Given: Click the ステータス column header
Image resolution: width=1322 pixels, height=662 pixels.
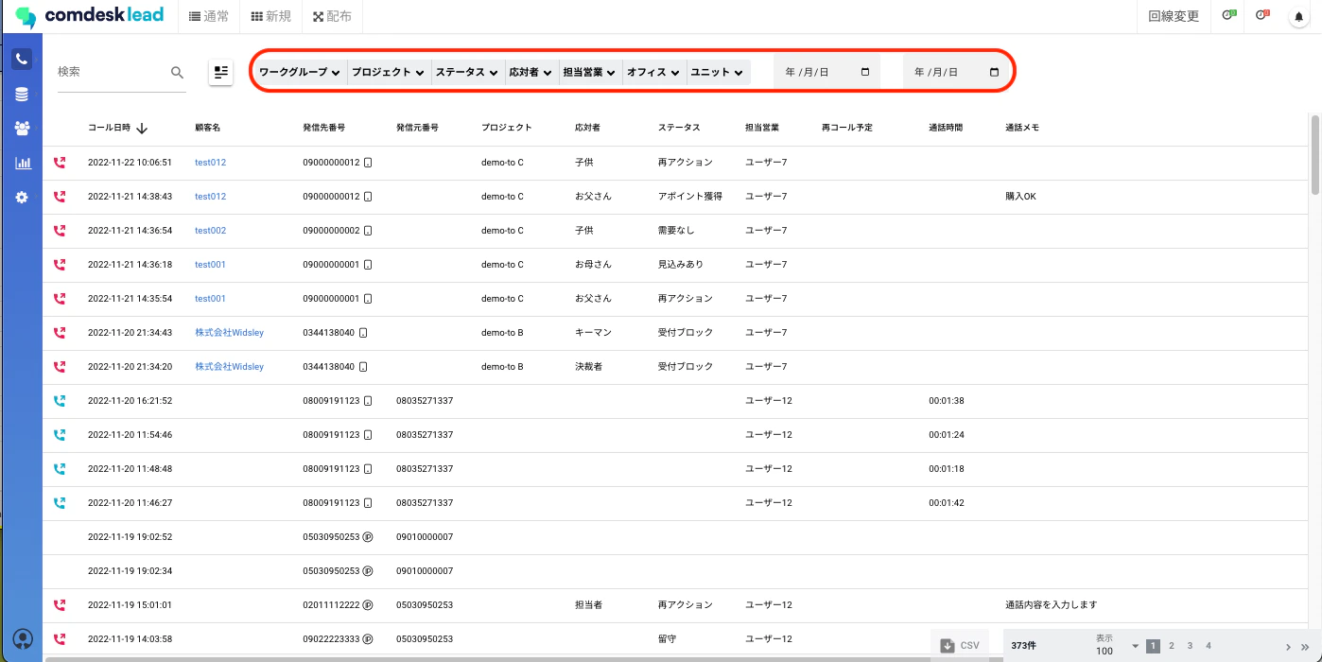Looking at the screenshot, I should (679, 128).
